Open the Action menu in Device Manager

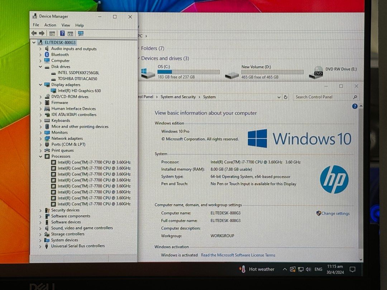coord(50,25)
